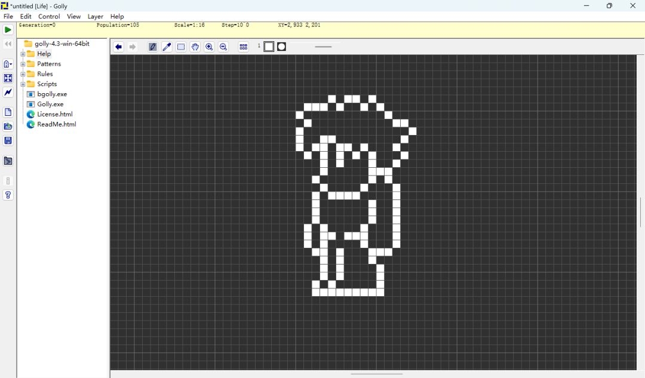Choose the rectangular Select tool
The height and width of the screenshot is (378, 645).
pos(181,47)
